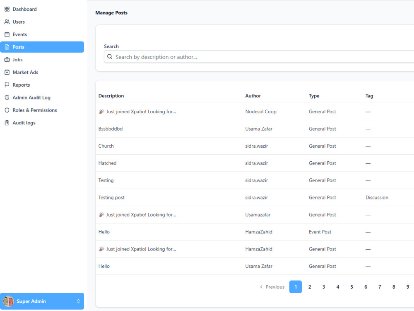The width and height of the screenshot is (414, 311).
Task: Click the Admin Audit Log shield icon
Action: pos(7,97)
